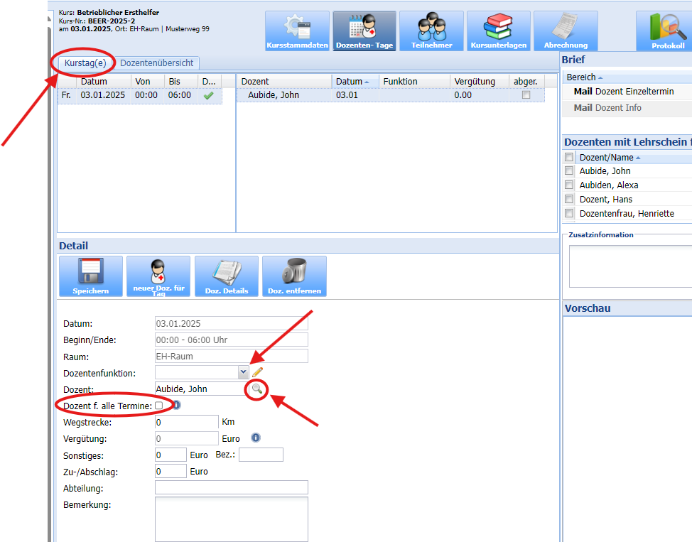
Task: Open the Dozentenfunktion dropdown
Action: pos(243,372)
